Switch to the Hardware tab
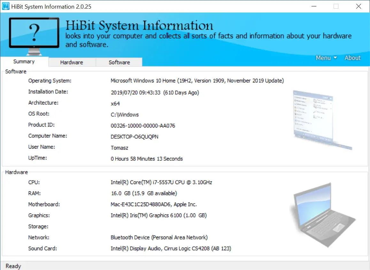 [x=72, y=62]
